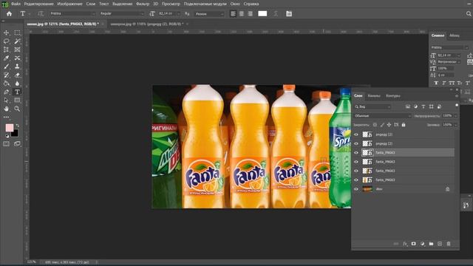Select the Crop tool

[x=7, y=50]
